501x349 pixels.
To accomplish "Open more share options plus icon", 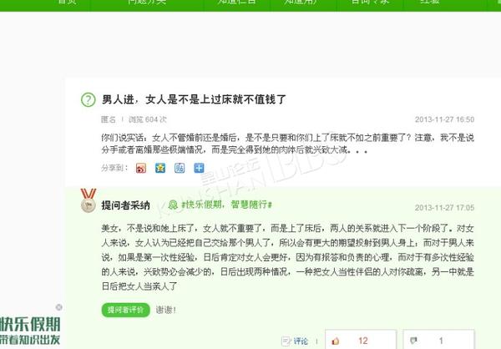I will 199,168.
